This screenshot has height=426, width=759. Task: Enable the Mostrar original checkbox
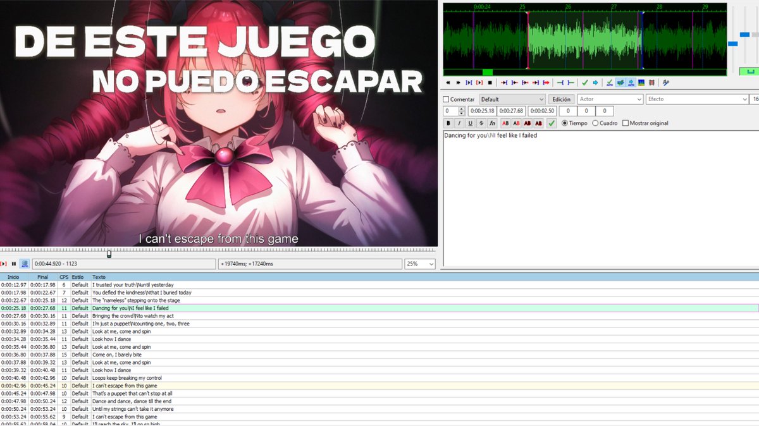[x=626, y=123]
